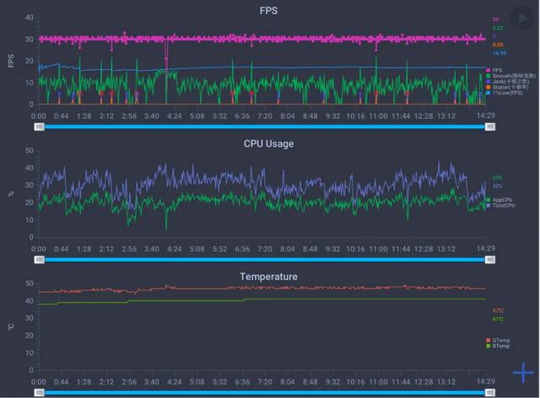Toggle the Jank series legend entry
This screenshot has width=540, height=398.
(507, 82)
